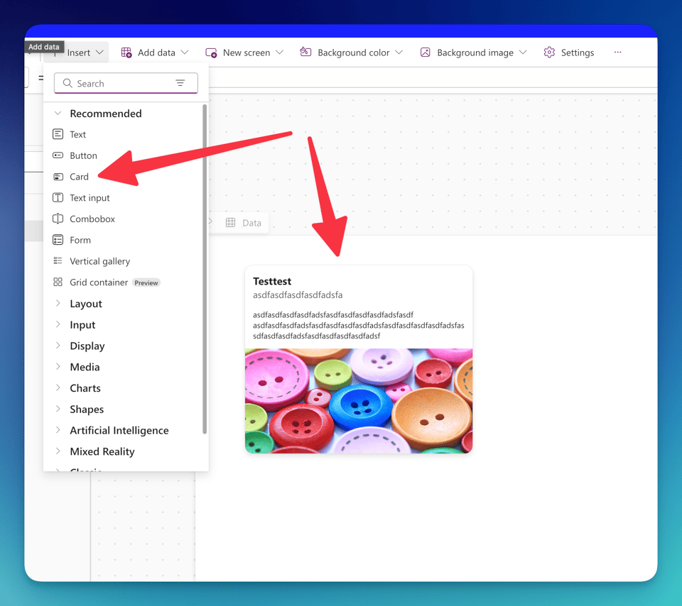Open the Add data dropdown
The height and width of the screenshot is (606, 682).
coord(155,53)
